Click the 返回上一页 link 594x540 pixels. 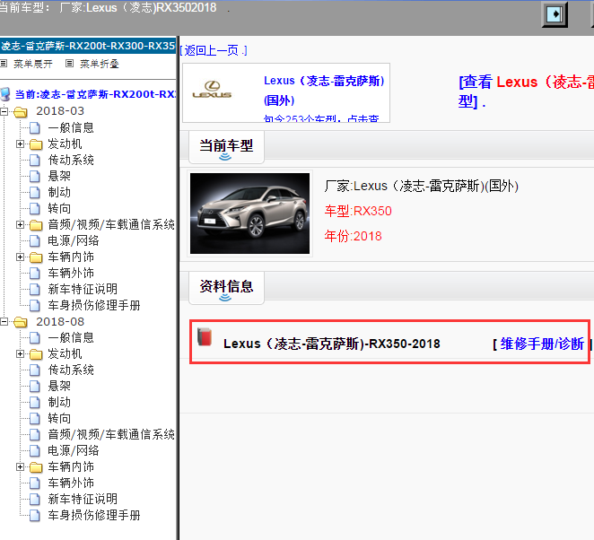click(x=213, y=50)
